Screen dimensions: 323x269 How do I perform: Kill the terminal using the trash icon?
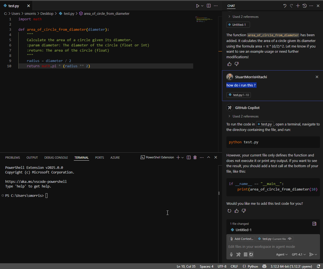(x=195, y=157)
